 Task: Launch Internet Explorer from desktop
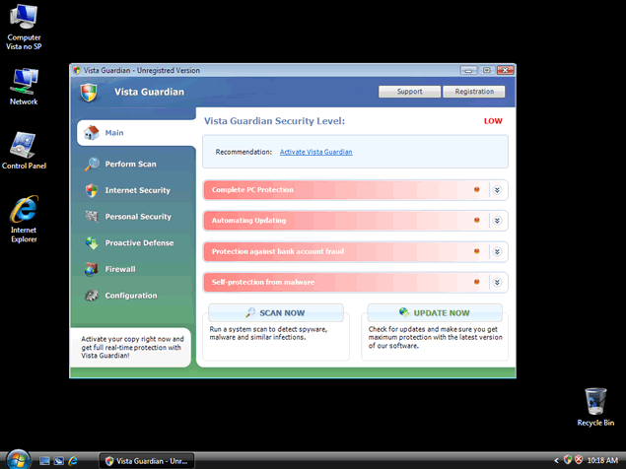click(x=24, y=212)
